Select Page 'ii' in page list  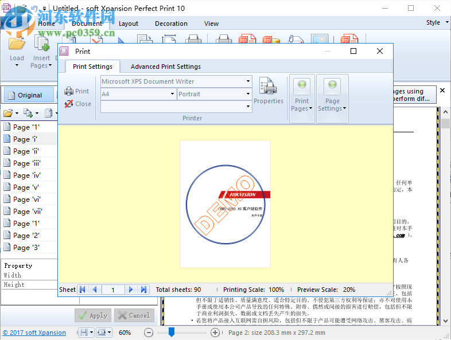coord(30,151)
